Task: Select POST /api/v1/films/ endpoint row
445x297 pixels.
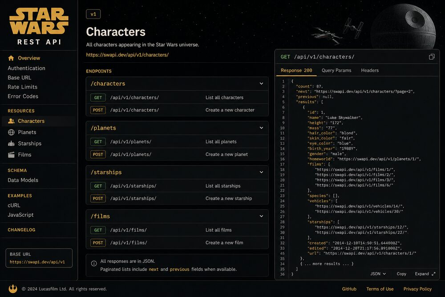Action: click(177, 243)
